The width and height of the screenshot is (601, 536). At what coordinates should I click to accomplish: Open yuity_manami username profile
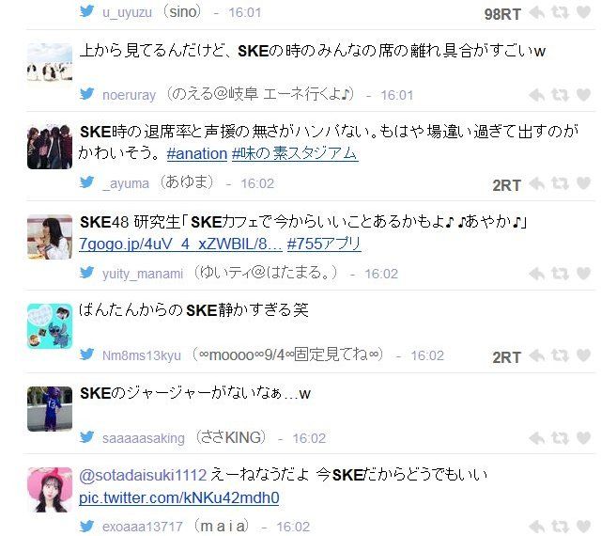tap(143, 274)
